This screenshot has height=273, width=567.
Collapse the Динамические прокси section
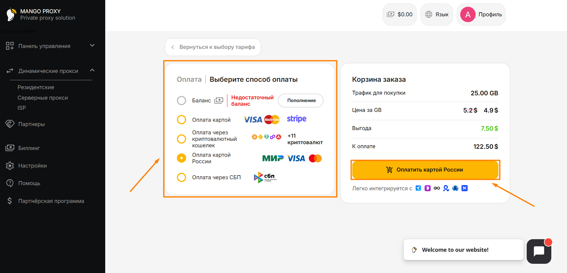(92, 70)
